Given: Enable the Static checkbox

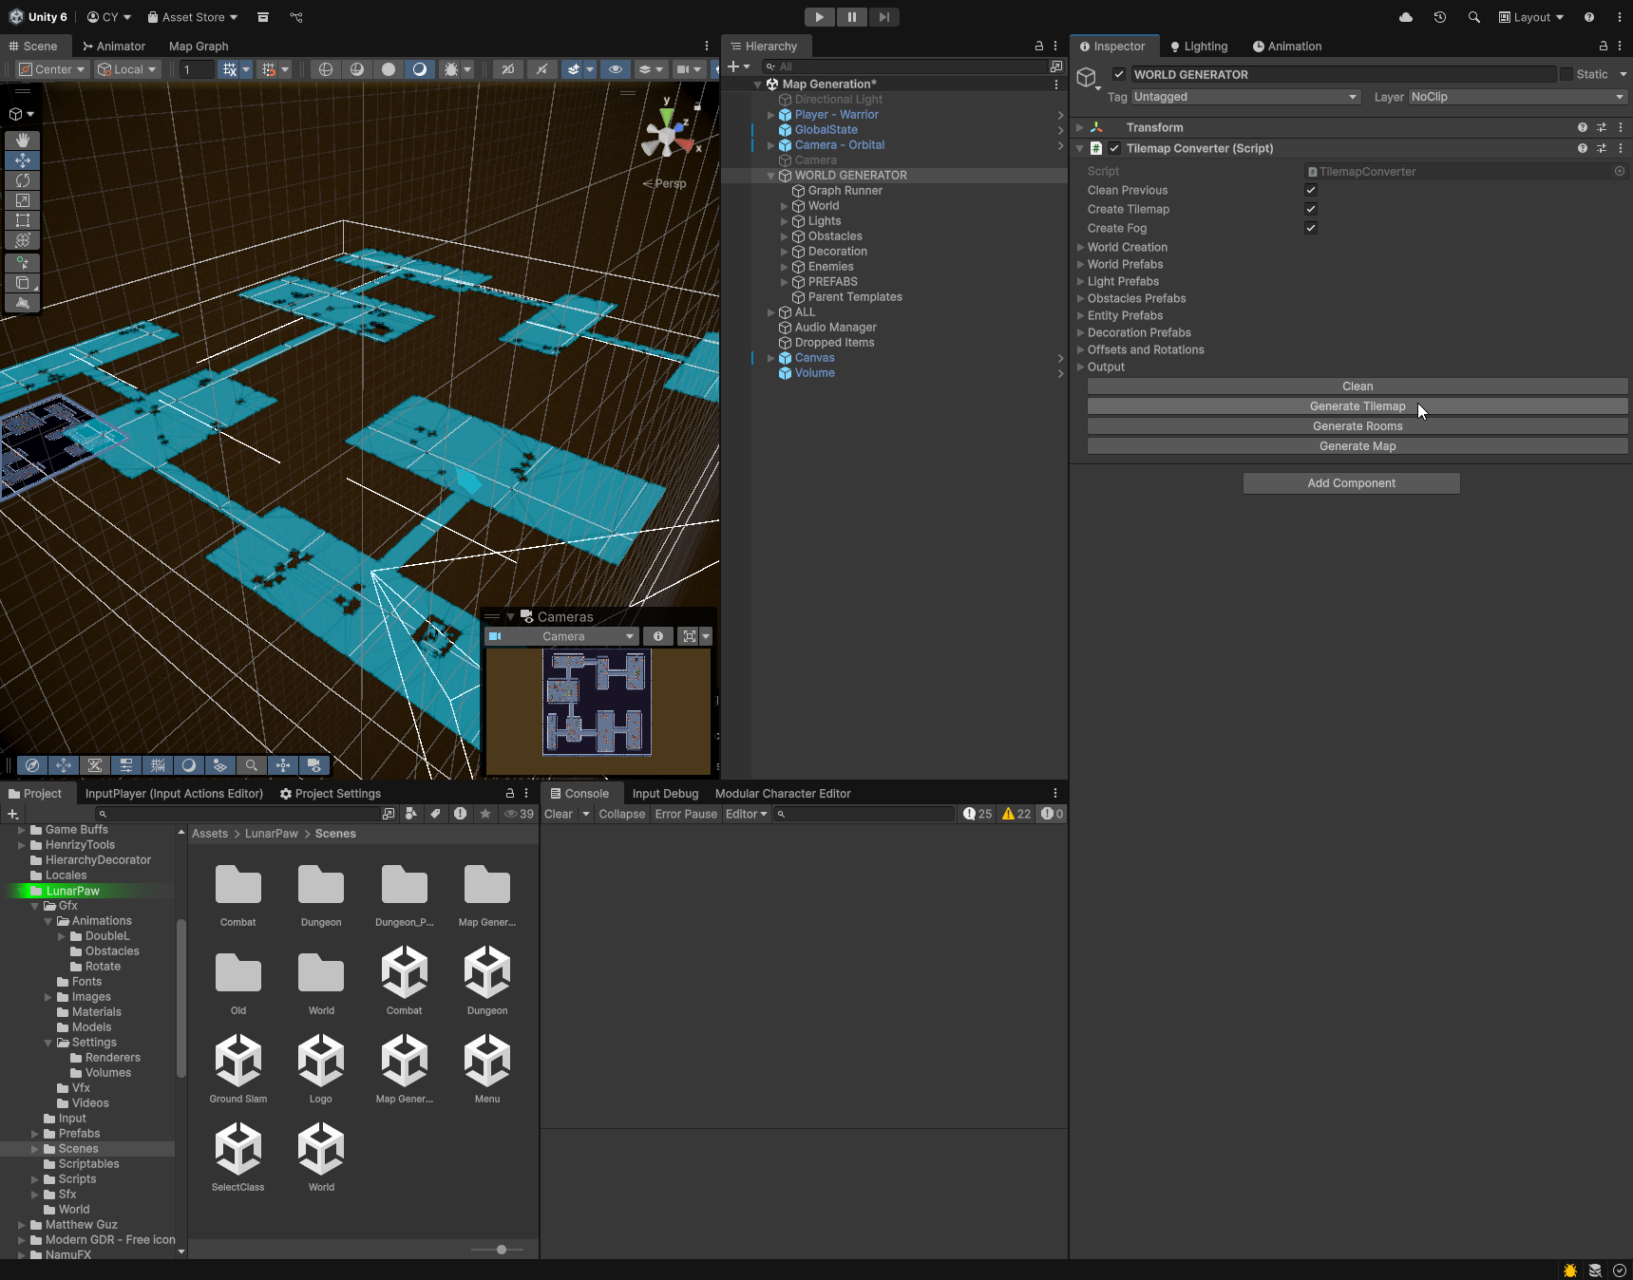Looking at the screenshot, I should click(1566, 74).
